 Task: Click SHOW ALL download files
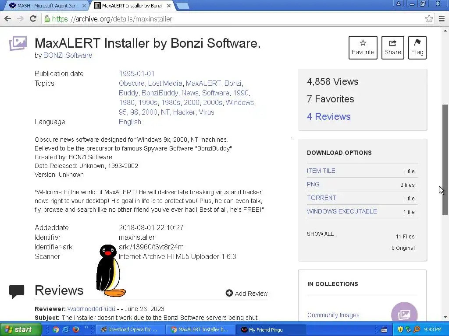tap(320, 234)
